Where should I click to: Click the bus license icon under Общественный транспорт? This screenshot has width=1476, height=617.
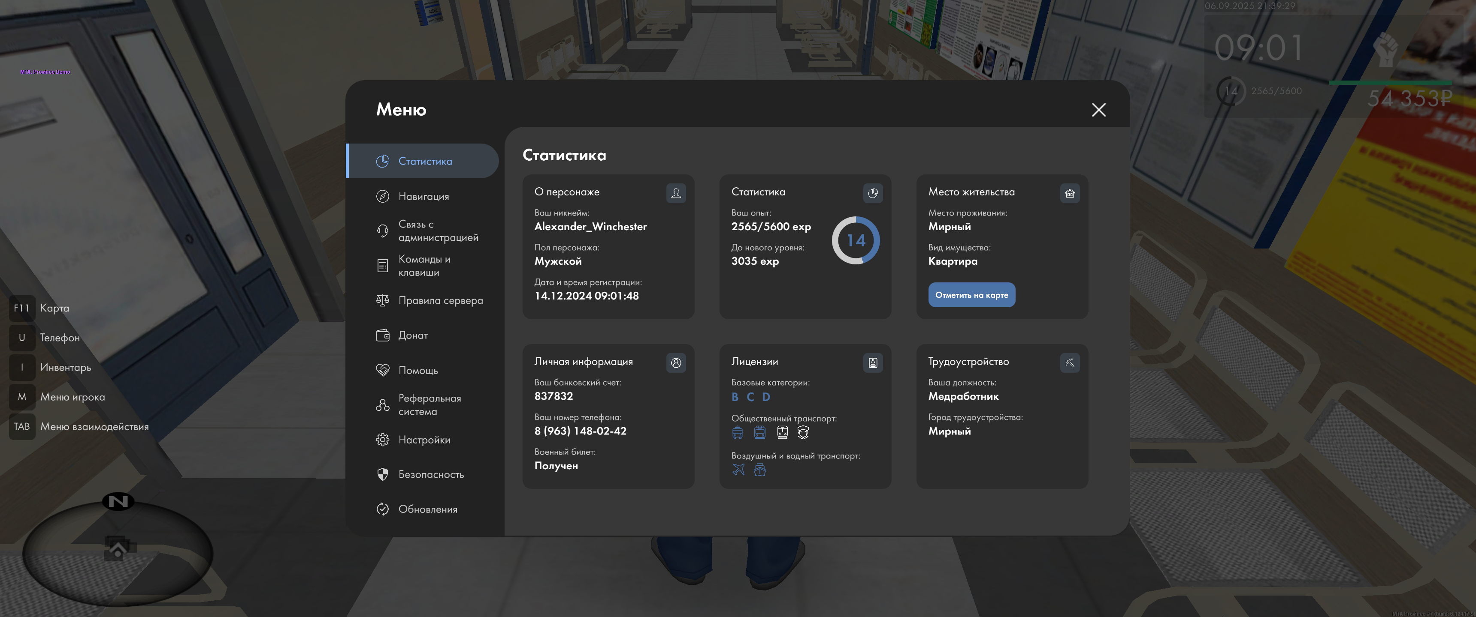[738, 433]
